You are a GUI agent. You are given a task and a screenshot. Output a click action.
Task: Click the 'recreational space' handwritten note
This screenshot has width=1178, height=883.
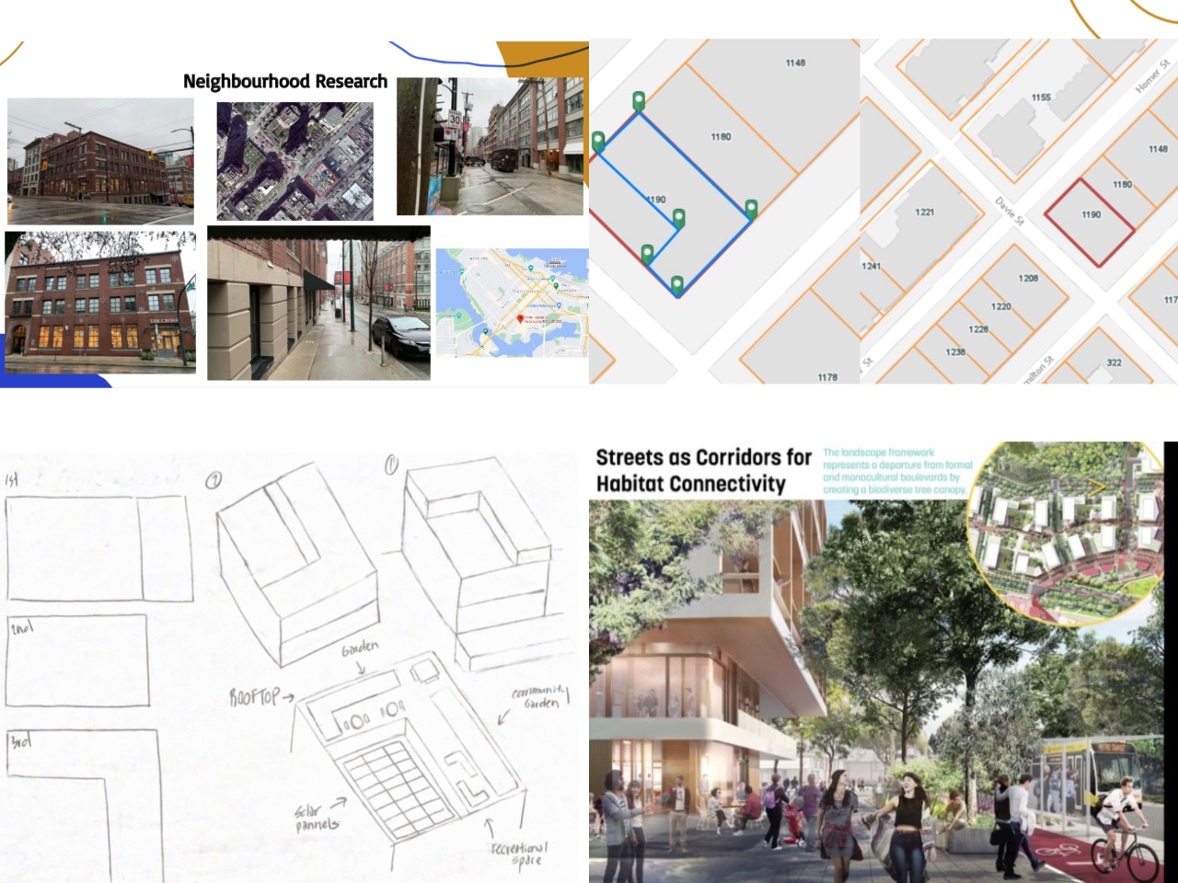tap(520, 854)
